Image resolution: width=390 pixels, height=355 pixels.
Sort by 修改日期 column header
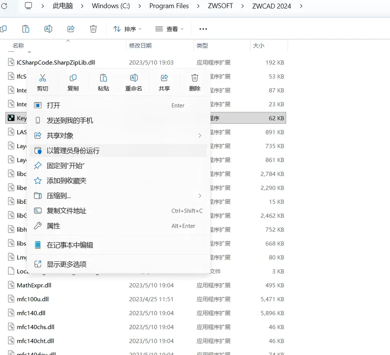click(140, 46)
